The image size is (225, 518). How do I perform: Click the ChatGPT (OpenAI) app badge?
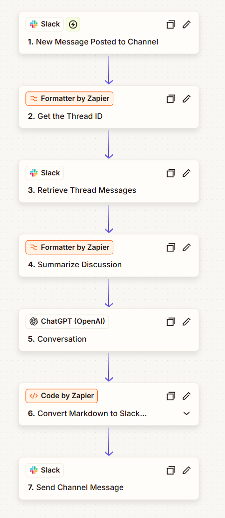[67, 321]
